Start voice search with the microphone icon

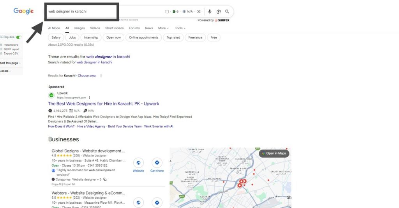tap(210, 11)
